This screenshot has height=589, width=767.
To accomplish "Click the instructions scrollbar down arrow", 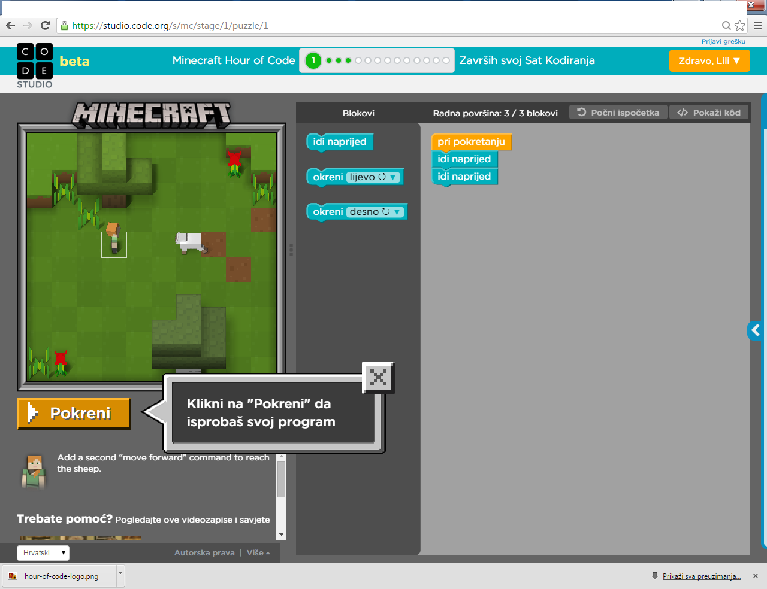I will (x=282, y=535).
